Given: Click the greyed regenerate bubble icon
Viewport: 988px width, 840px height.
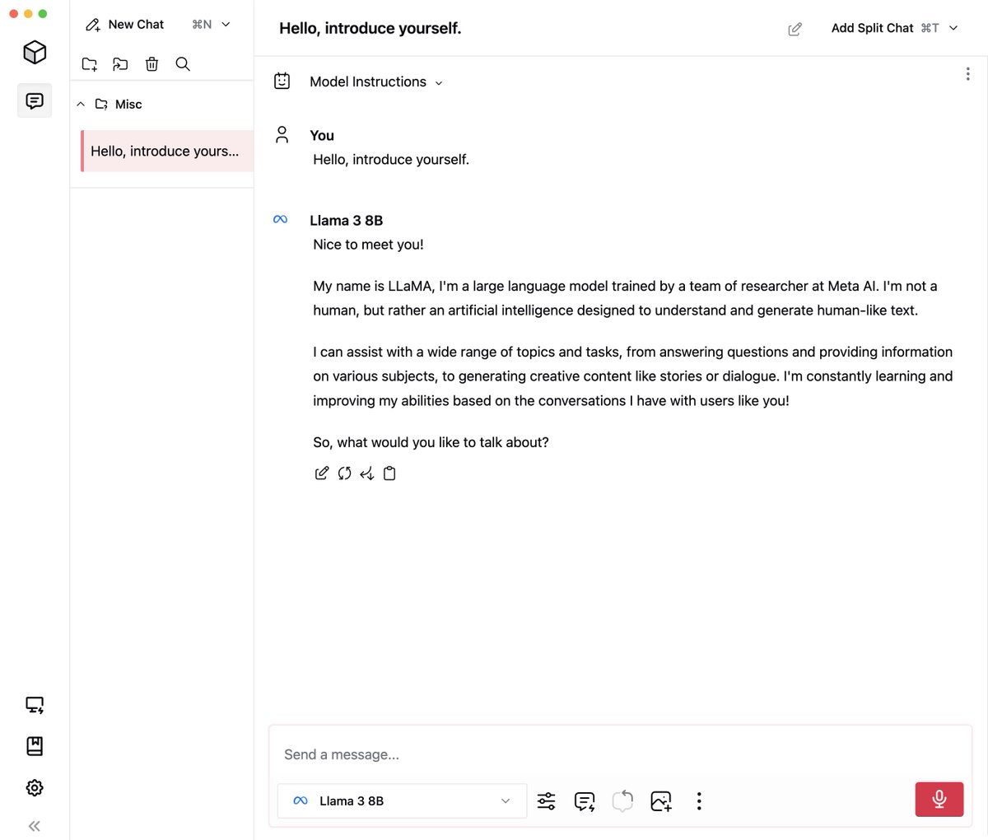Looking at the screenshot, I should click(x=622, y=800).
